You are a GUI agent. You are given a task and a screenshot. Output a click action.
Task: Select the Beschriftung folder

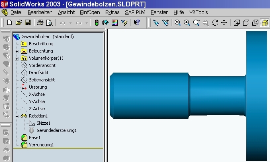[41, 44]
